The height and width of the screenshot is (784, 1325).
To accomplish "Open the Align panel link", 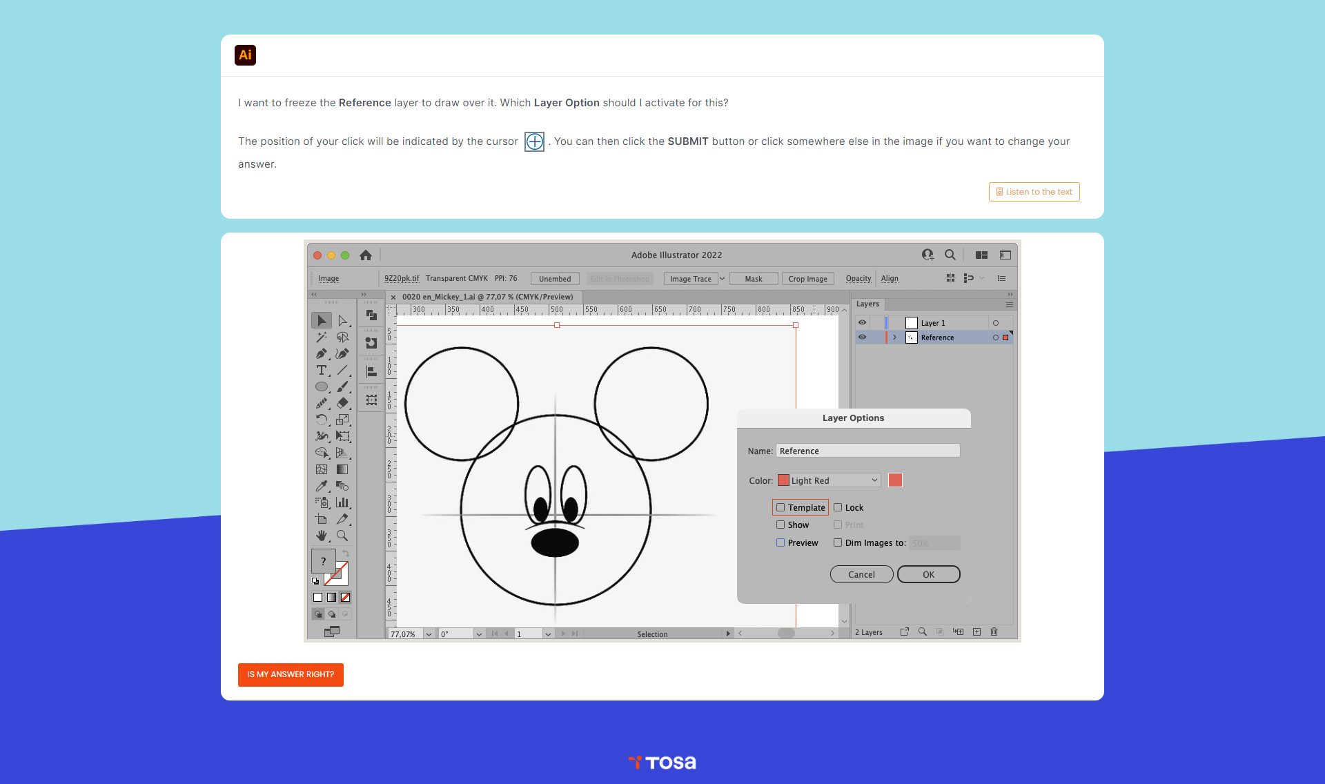I will tap(890, 279).
